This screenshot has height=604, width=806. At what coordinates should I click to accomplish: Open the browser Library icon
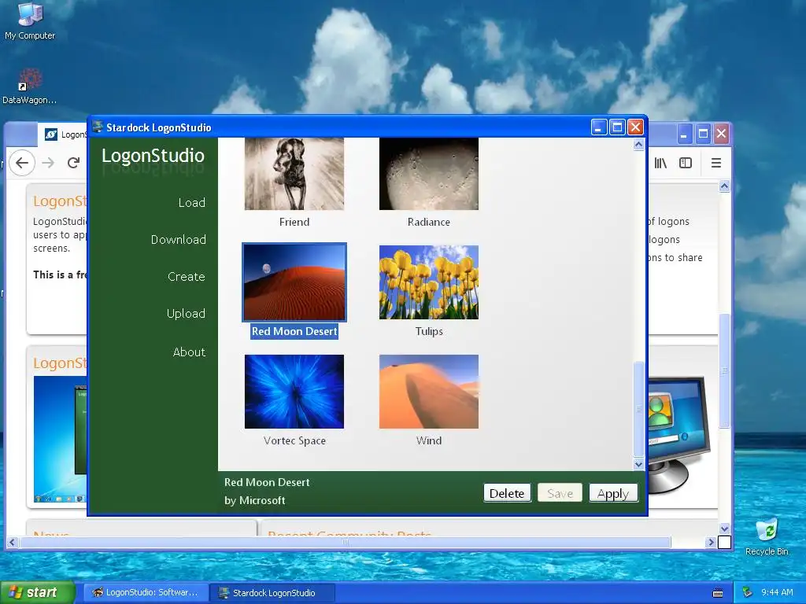660,164
